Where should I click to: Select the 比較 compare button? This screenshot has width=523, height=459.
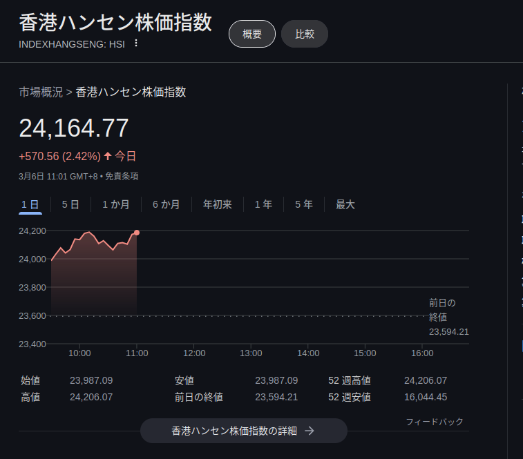[305, 34]
